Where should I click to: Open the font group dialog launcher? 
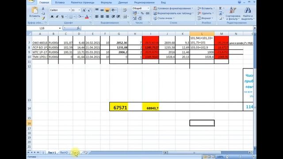pos(91,23)
